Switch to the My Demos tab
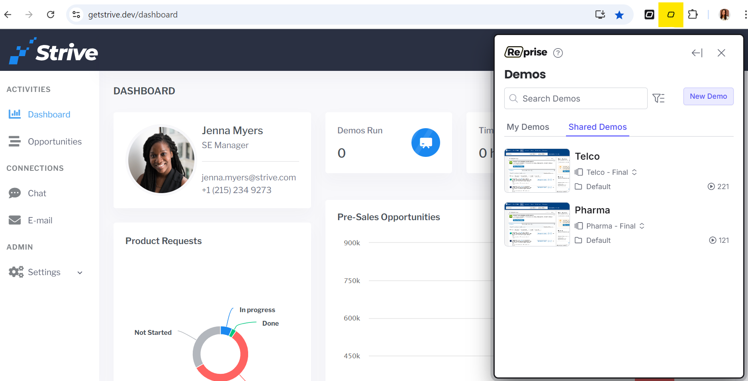This screenshot has width=748, height=381. pos(528,127)
